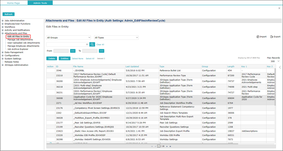Open the From date picker button
The width and height of the screenshot is (283, 151).
tap(73, 51)
